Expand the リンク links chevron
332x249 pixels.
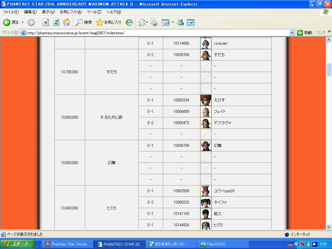pos(329,31)
